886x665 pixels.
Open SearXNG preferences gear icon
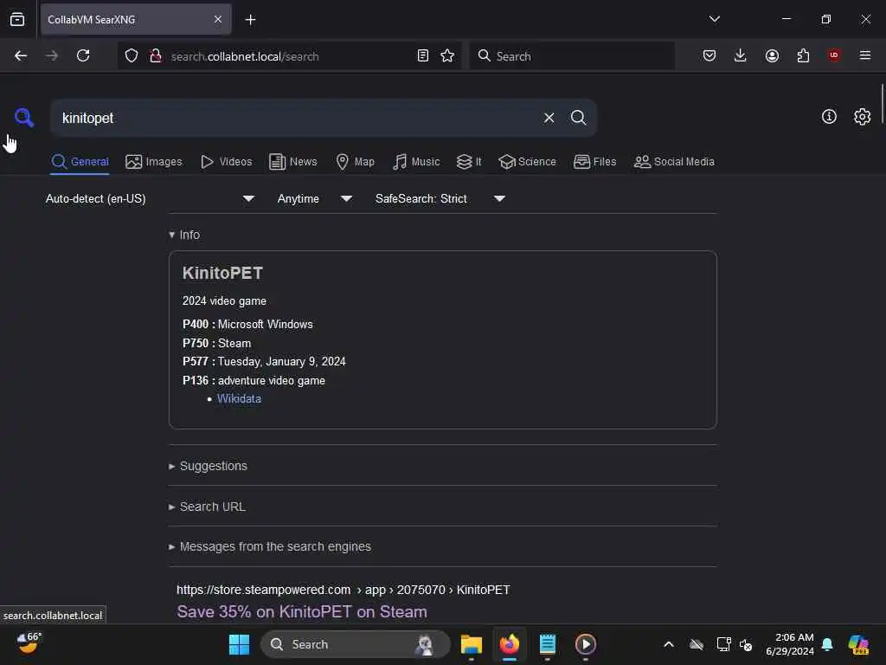(862, 117)
